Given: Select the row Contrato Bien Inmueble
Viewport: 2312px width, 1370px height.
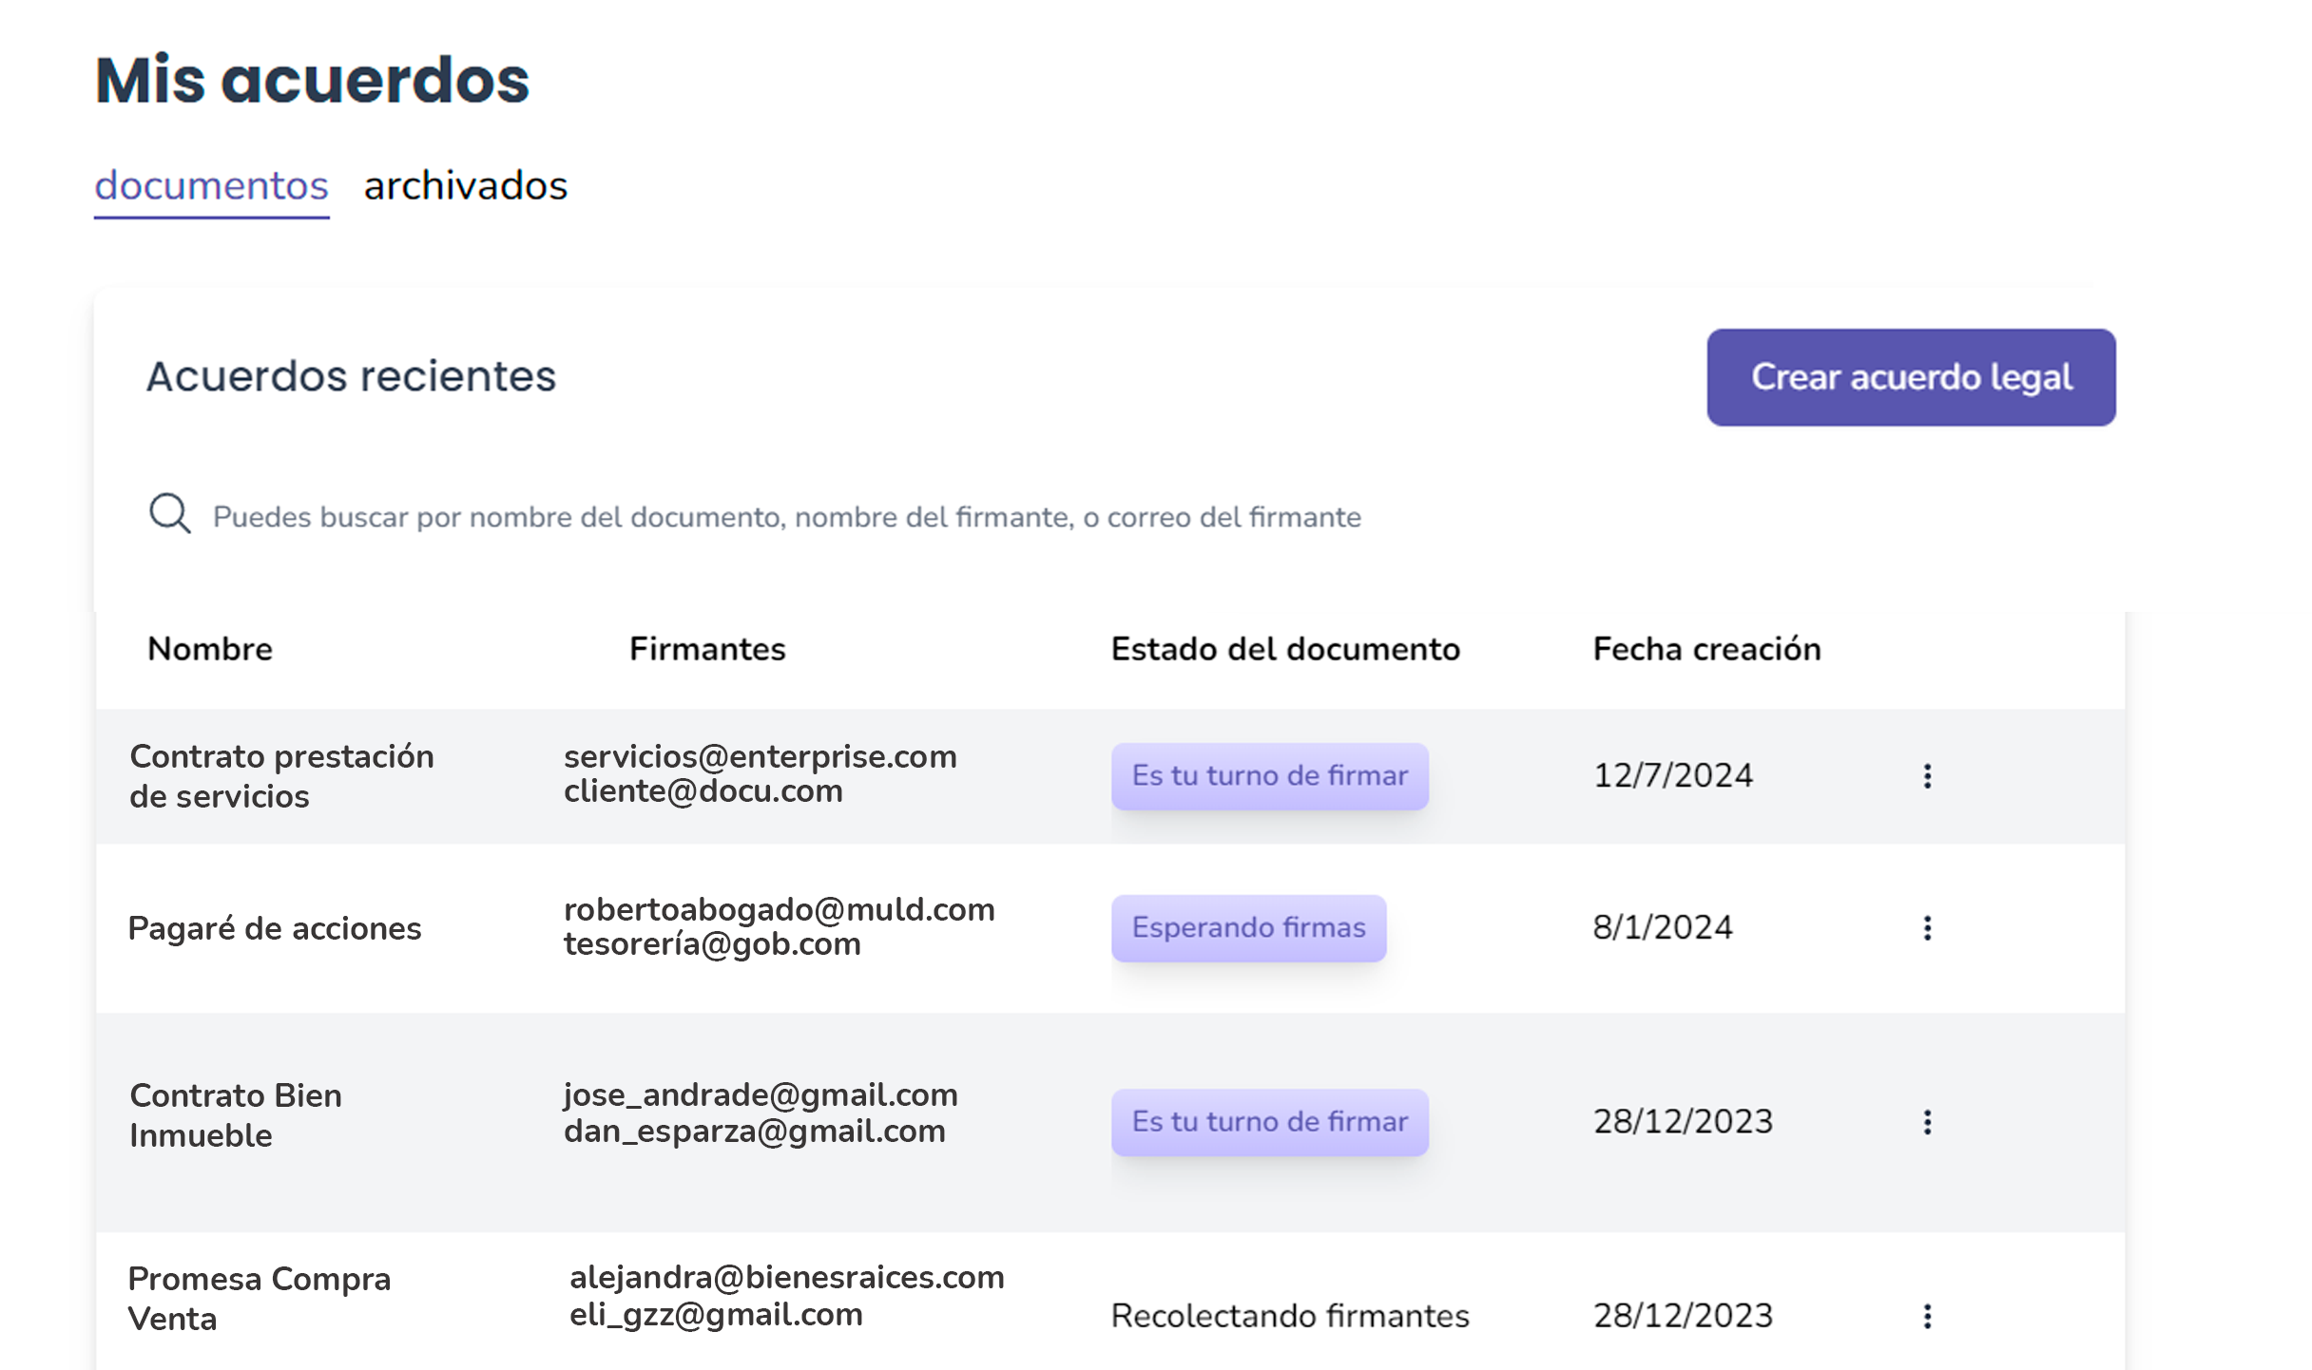Looking at the screenshot, I should point(237,1114).
